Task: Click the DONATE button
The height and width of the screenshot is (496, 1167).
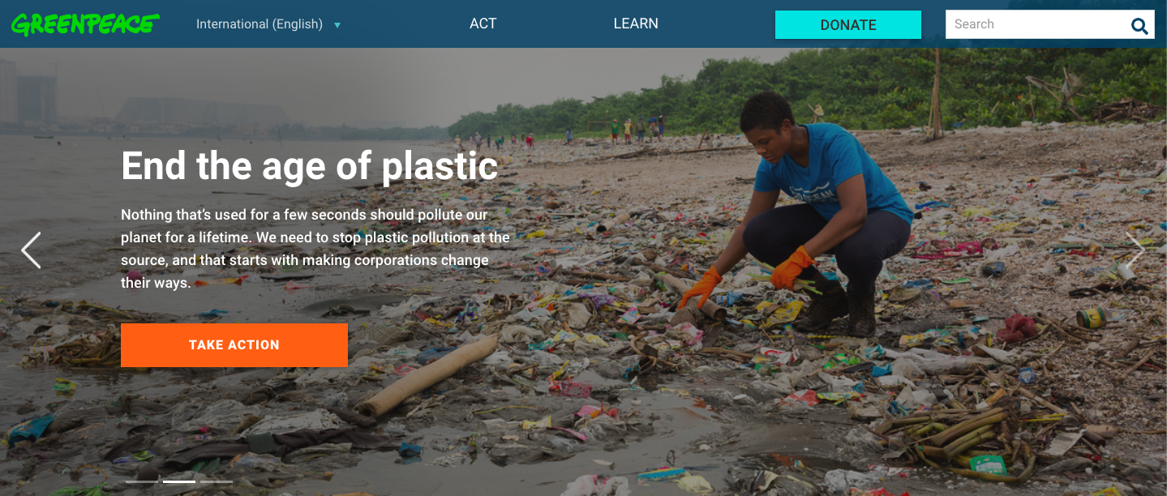Action: click(848, 24)
